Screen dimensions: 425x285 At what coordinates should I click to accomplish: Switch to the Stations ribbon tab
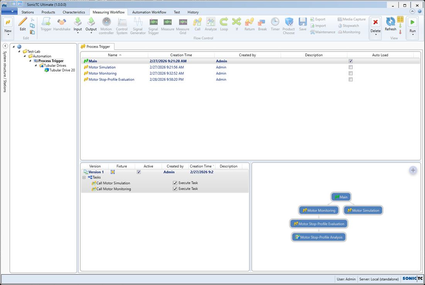28,12
